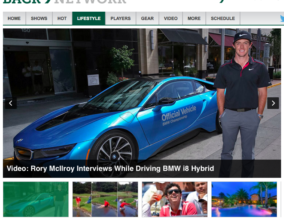Go to the GEAR tab
Screen dimensions: 284x219
[147, 19]
